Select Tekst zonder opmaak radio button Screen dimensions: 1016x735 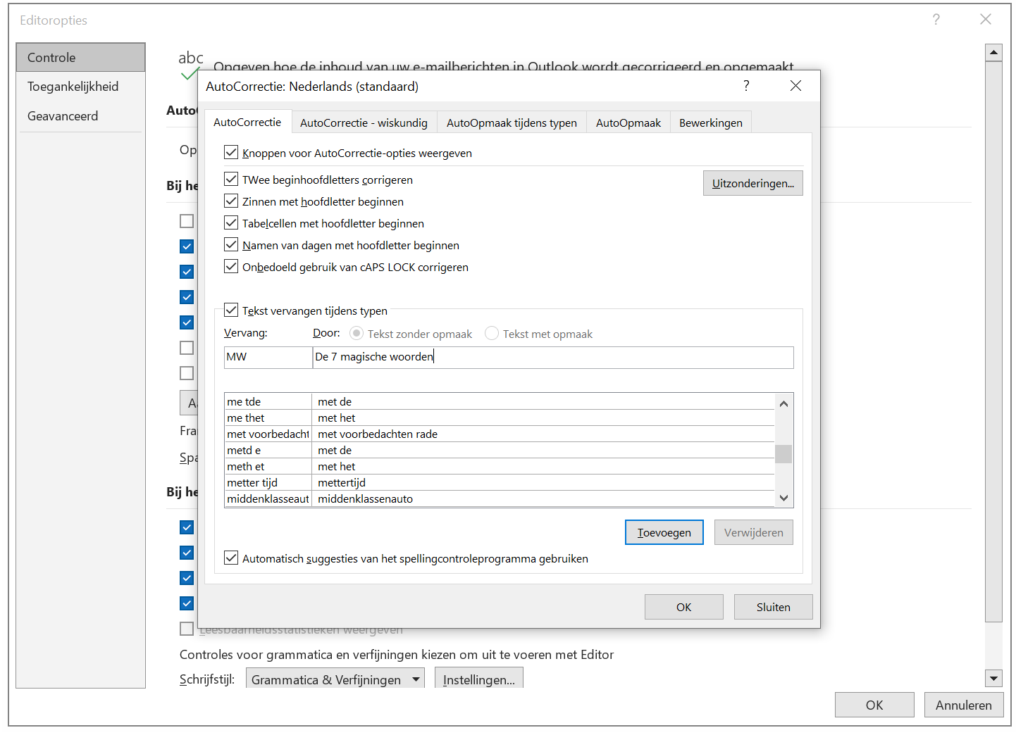coord(357,333)
